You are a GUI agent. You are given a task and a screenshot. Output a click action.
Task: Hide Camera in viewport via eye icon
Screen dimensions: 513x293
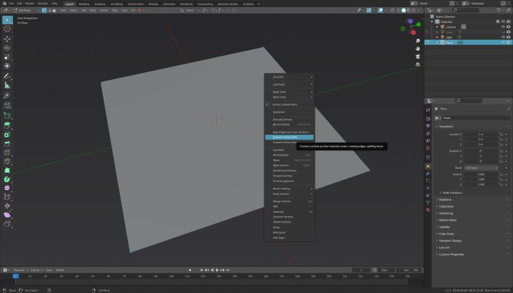click(503, 27)
